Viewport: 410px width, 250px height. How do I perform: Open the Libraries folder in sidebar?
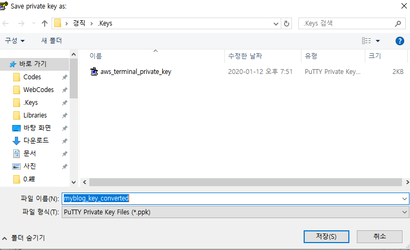(x=35, y=115)
